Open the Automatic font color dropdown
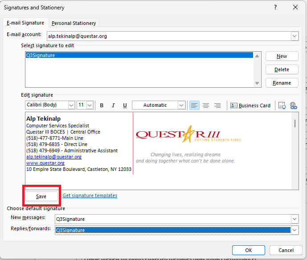Image resolution: width=307 pixels, height=260 pixels. (x=181, y=105)
